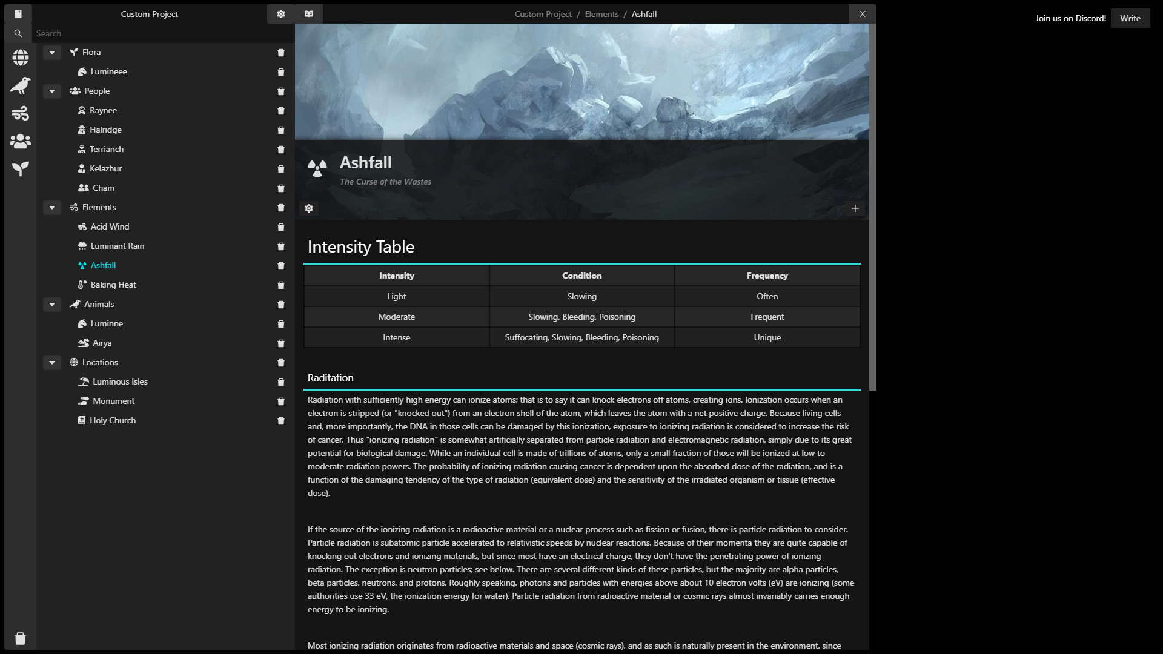1163x654 pixels.
Task: Click the search magnifier icon
Action: (x=18, y=33)
